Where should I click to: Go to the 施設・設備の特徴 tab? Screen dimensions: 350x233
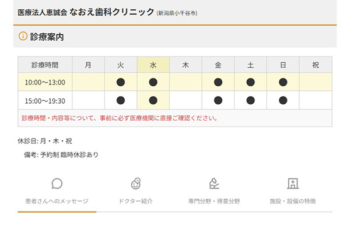[293, 201]
